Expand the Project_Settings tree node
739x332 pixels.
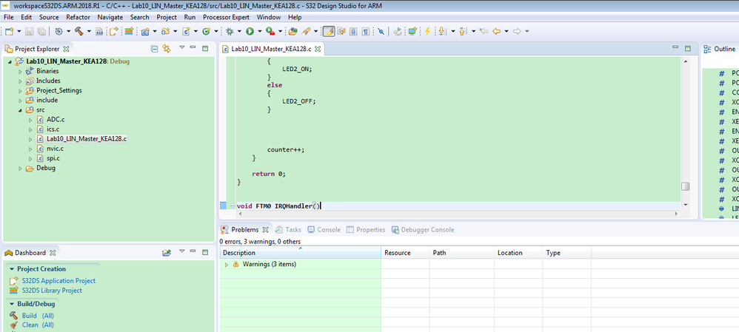point(20,90)
